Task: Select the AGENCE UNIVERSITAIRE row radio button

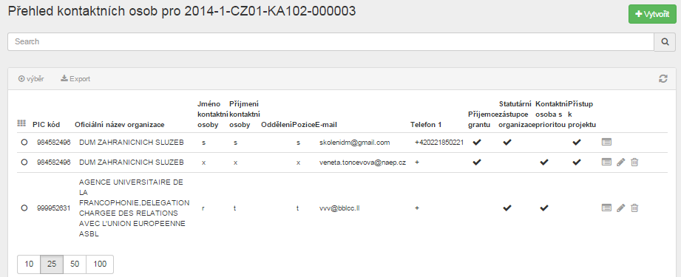Action: tap(24, 208)
